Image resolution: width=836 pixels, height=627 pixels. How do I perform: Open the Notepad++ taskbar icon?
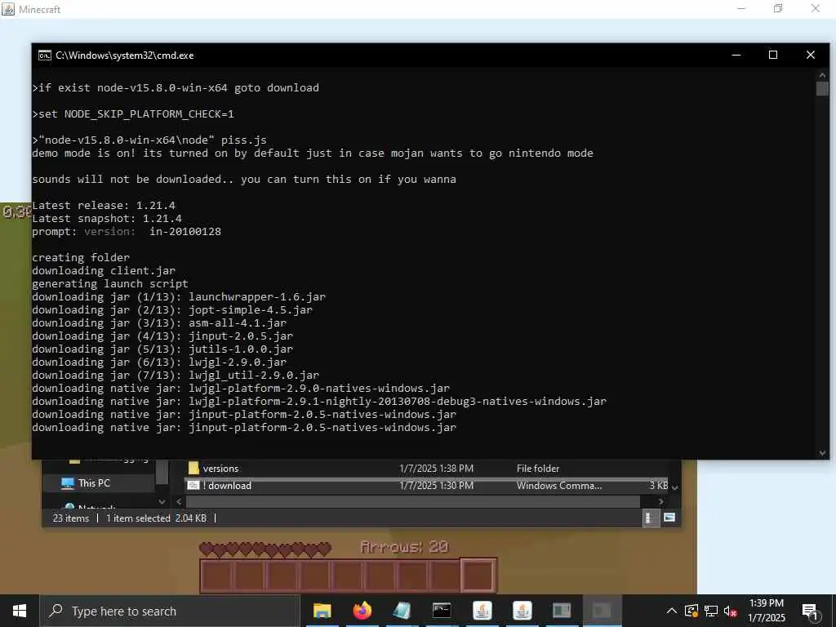click(x=402, y=611)
